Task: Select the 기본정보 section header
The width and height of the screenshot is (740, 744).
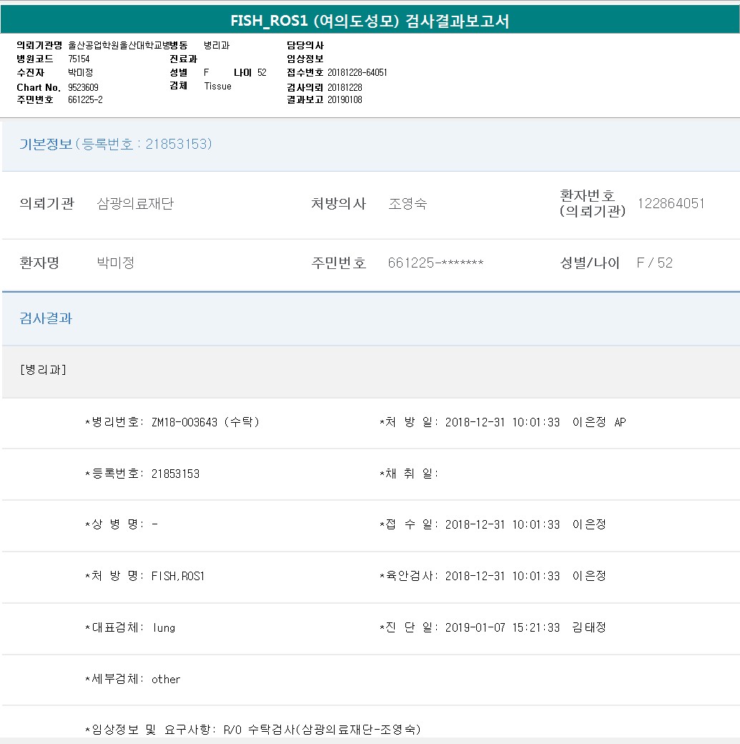Action: (116, 145)
